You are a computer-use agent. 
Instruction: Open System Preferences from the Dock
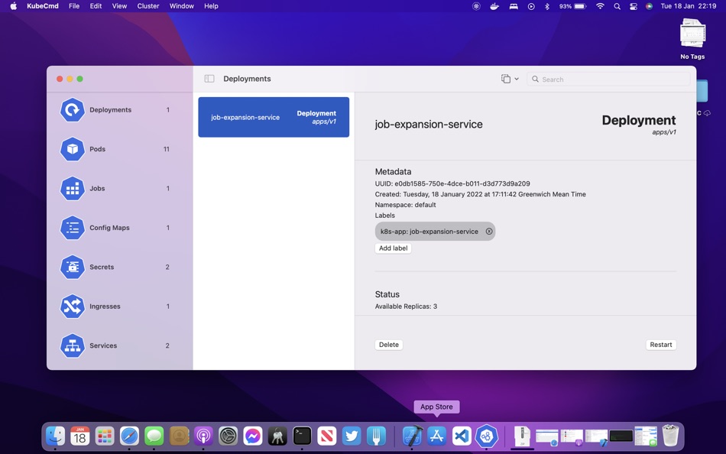point(228,436)
